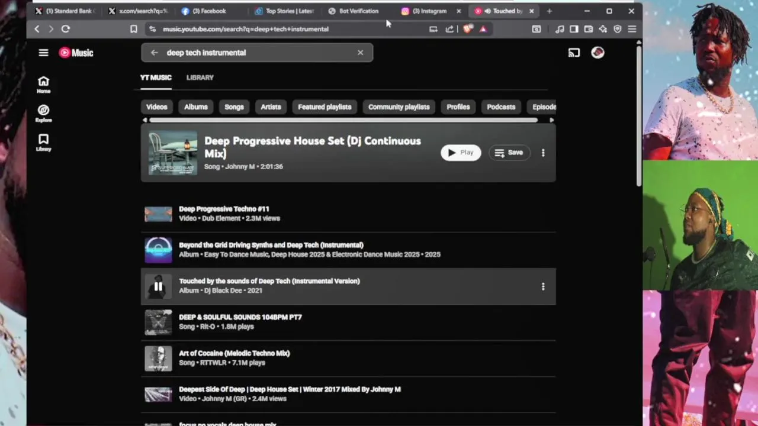Open Beyond the Grid Driving Synths album
Screen dimensions: 758x426
[x=348, y=250]
